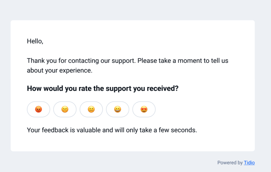
Task: Click the "Hello," greeting text
Action: click(35, 41)
